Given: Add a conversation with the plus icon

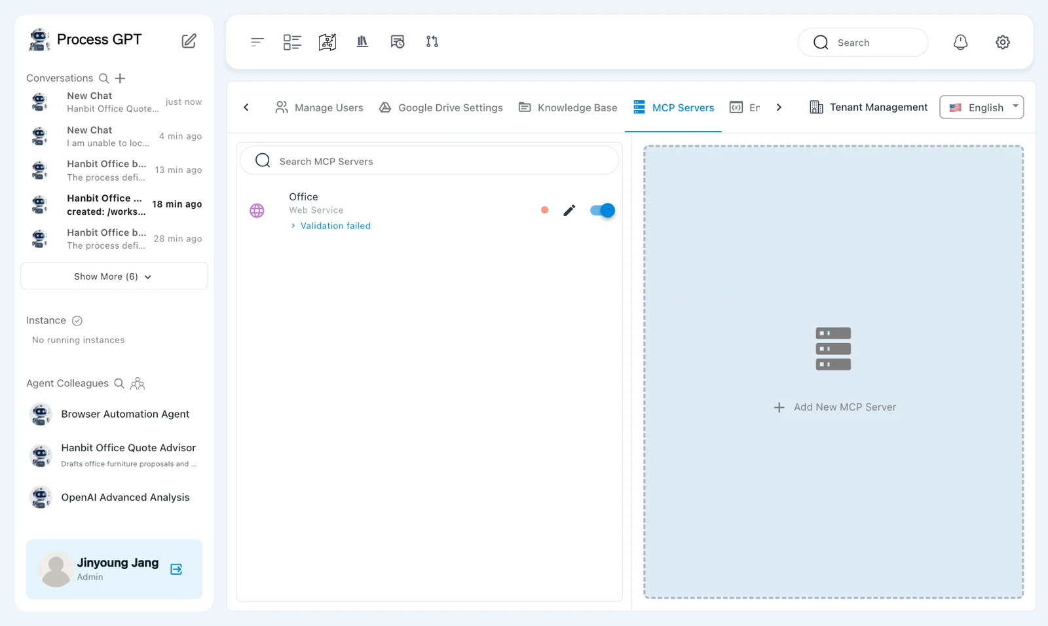Looking at the screenshot, I should (120, 79).
